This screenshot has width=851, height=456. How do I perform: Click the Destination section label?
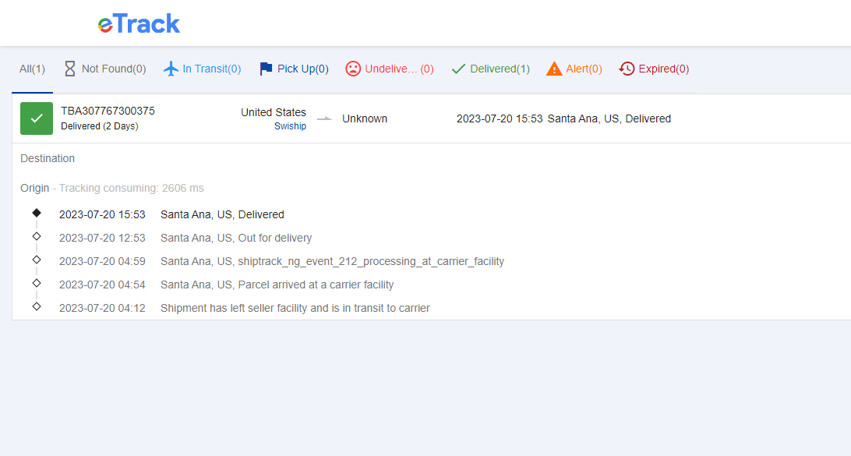point(48,158)
